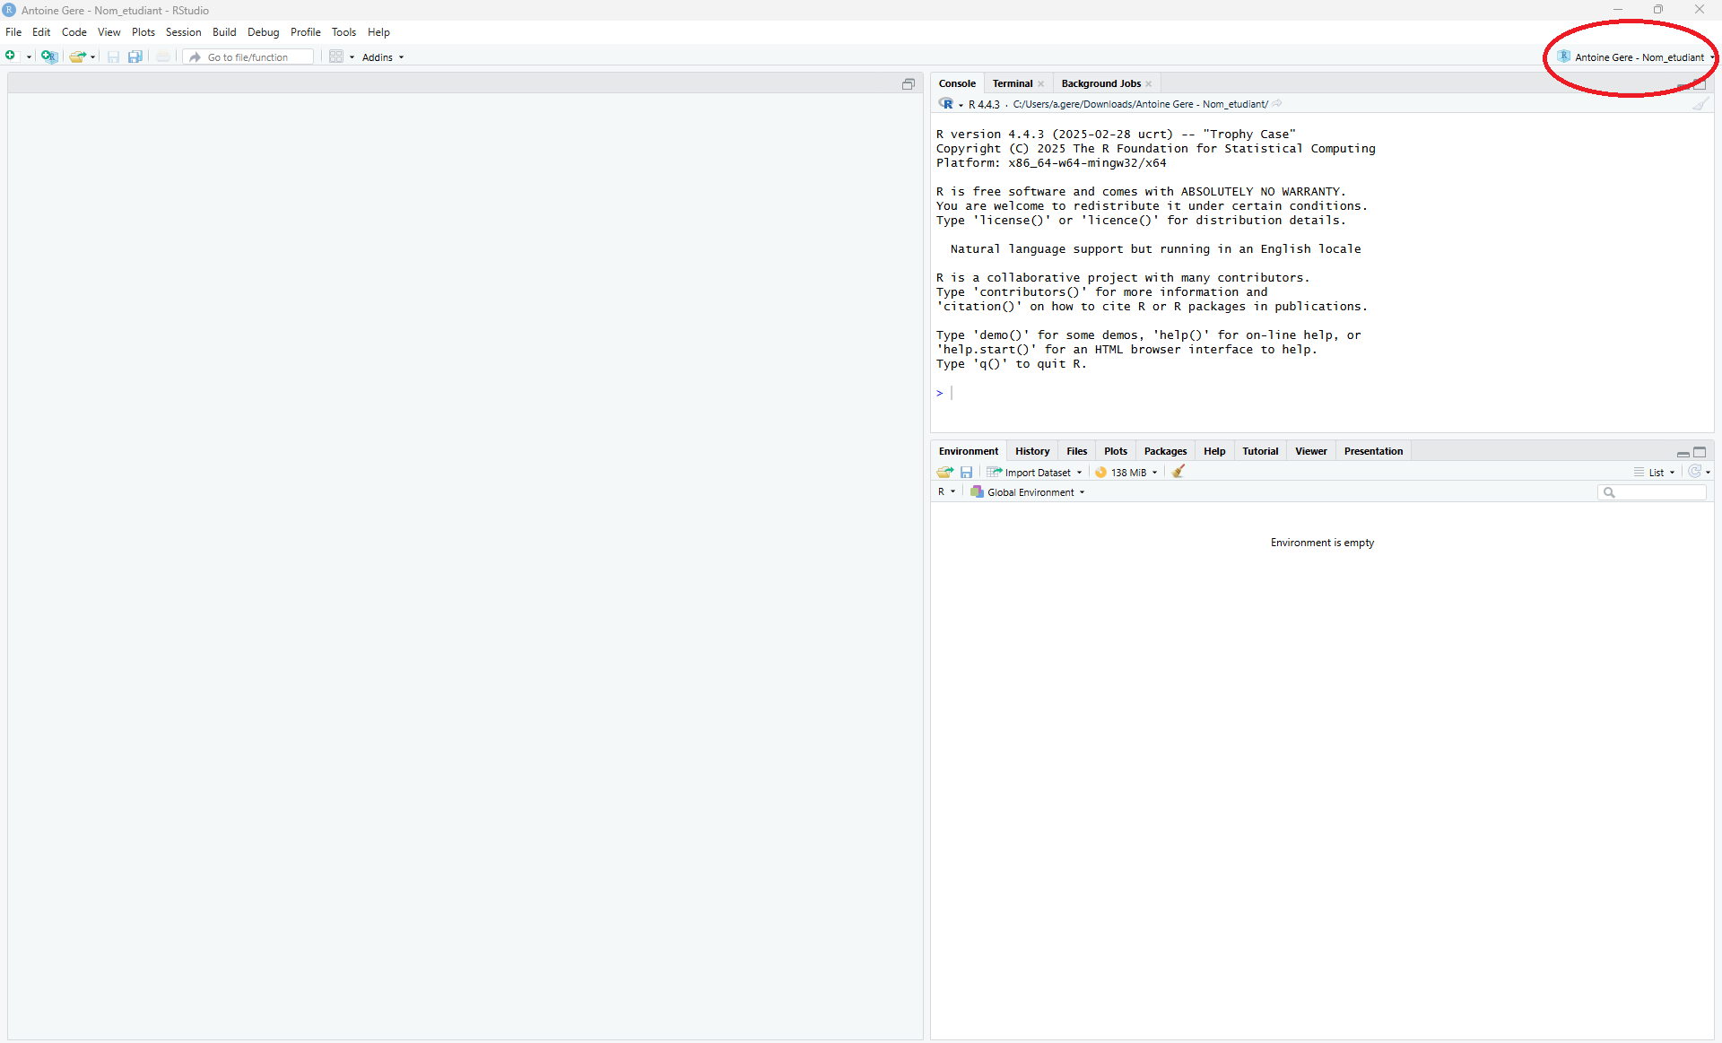The height and width of the screenshot is (1043, 1722).
Task: Switch to the Packages tab
Action: pyautogui.click(x=1165, y=451)
